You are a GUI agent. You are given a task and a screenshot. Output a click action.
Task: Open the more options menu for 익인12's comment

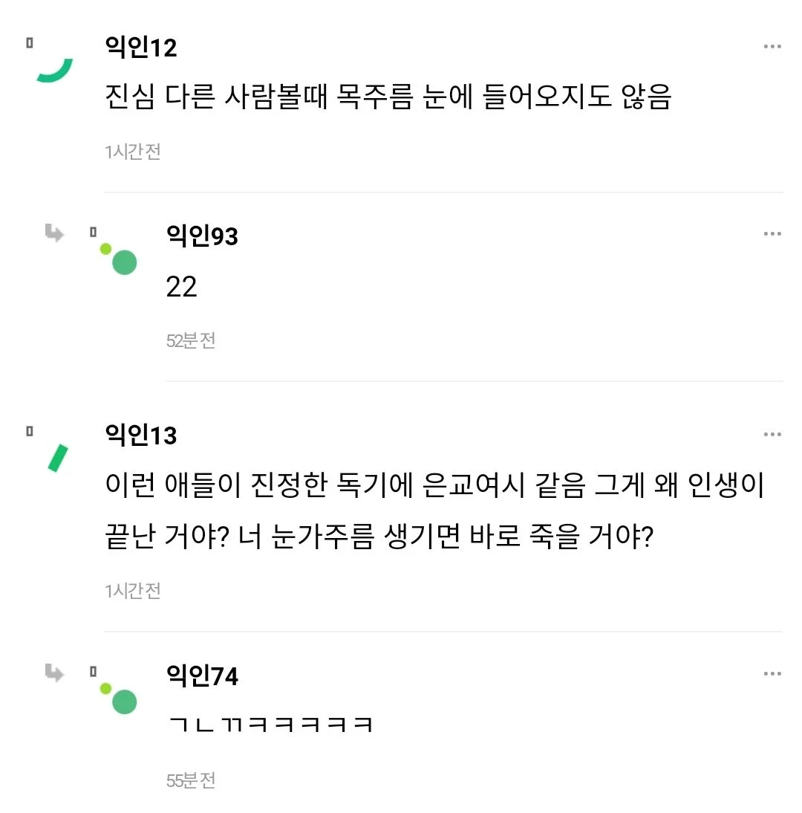(772, 47)
